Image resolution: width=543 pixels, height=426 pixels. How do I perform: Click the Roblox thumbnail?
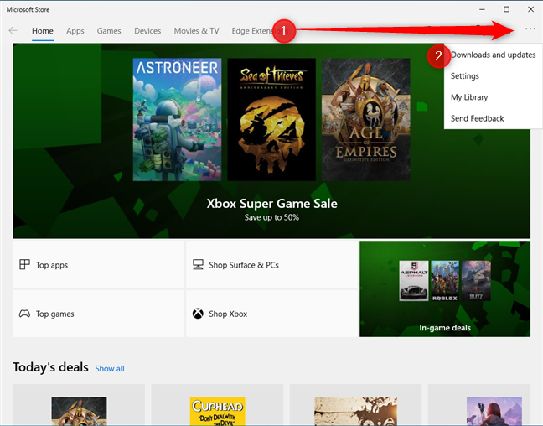[445, 281]
